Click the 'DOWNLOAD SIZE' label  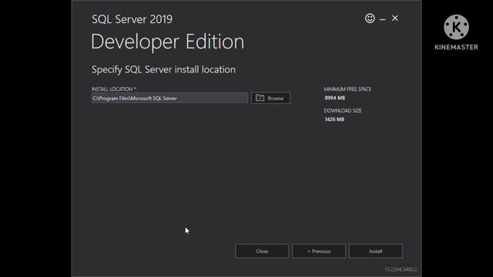pyautogui.click(x=343, y=111)
